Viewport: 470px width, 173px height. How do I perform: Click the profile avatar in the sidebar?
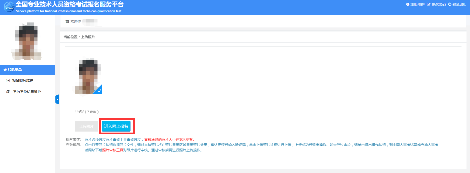click(x=27, y=42)
